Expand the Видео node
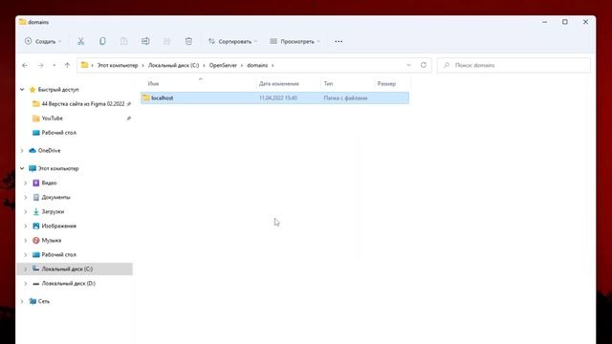 click(x=26, y=183)
